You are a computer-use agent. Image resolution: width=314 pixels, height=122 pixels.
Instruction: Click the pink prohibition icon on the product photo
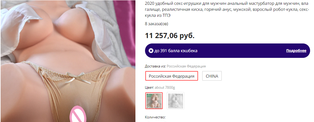(78, 115)
